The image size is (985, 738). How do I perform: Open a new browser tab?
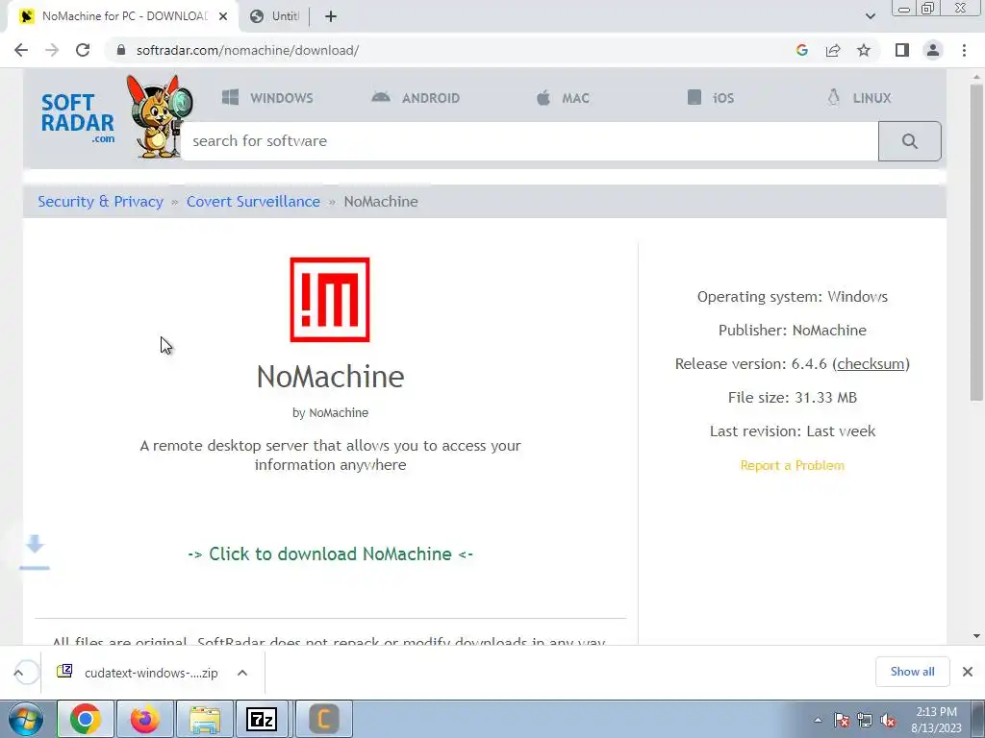tap(331, 16)
